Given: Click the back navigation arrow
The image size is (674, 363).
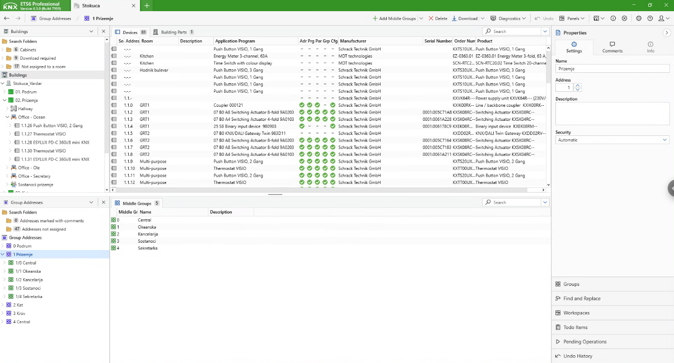Looking at the screenshot, I should coord(7,18).
